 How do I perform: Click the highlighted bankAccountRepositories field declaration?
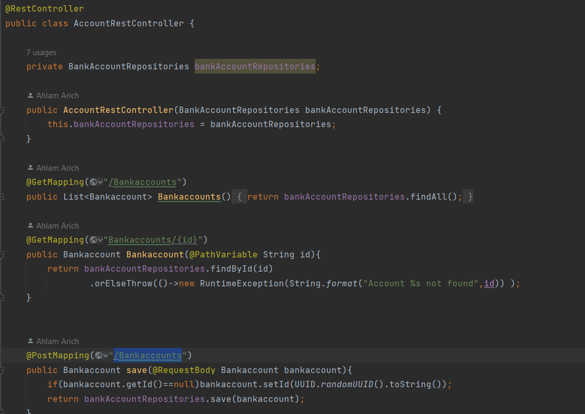pyautogui.click(x=255, y=66)
